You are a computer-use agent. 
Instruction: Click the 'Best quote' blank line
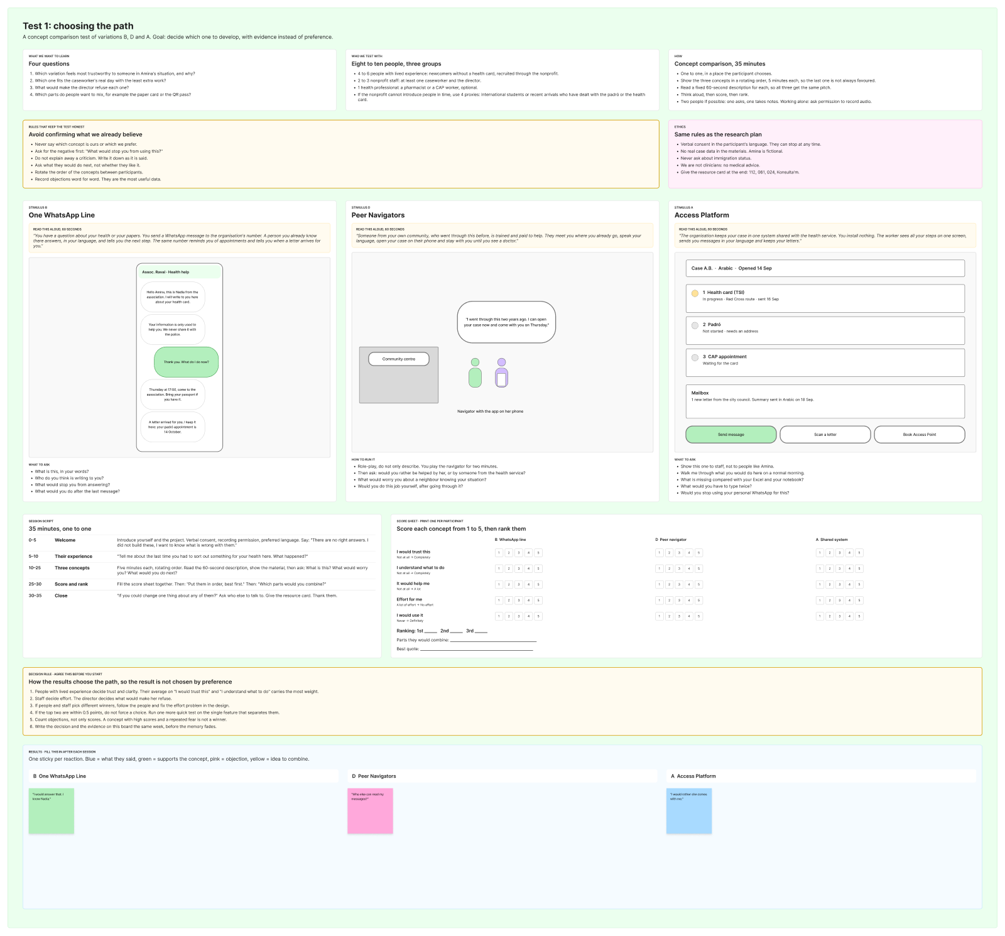[476, 649]
